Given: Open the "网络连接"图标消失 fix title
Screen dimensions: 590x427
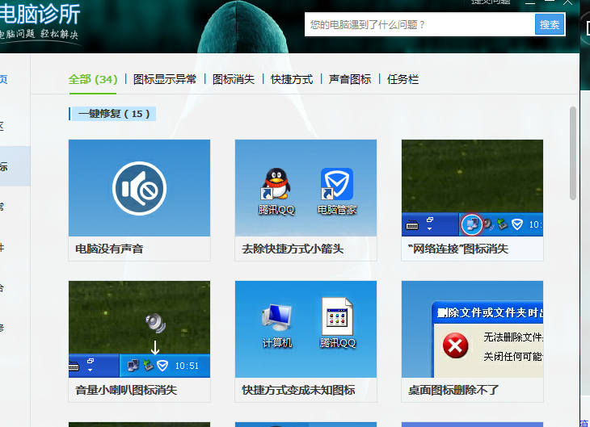Looking at the screenshot, I should [x=458, y=249].
